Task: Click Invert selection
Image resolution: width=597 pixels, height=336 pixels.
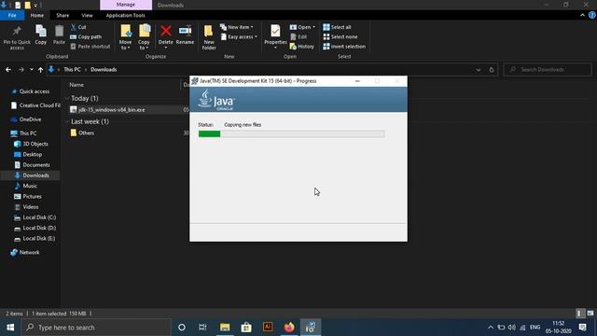Action: [x=344, y=47]
